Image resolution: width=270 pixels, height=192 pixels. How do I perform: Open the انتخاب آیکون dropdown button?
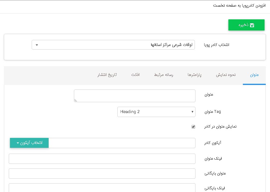[29, 143]
